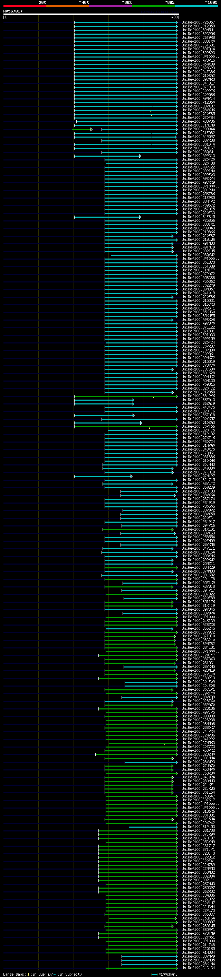Select hit label UniRef100_D0EG73
221x977 pixels.
tap(198, 262)
